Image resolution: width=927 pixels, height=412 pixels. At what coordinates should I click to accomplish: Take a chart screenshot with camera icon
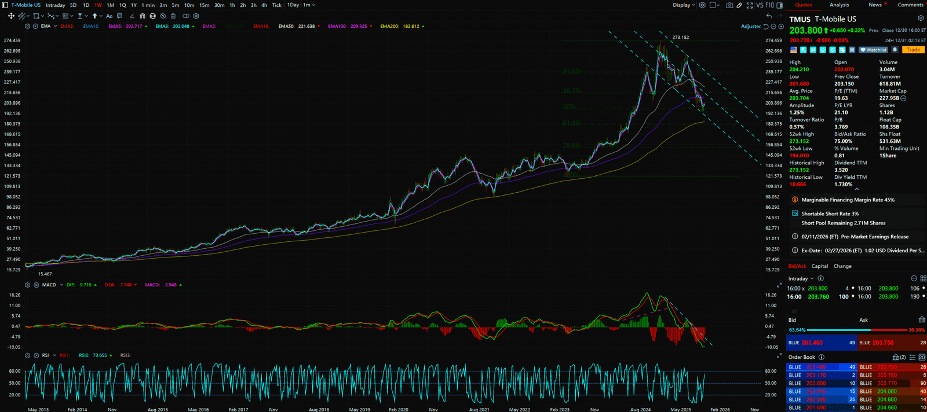729,5
